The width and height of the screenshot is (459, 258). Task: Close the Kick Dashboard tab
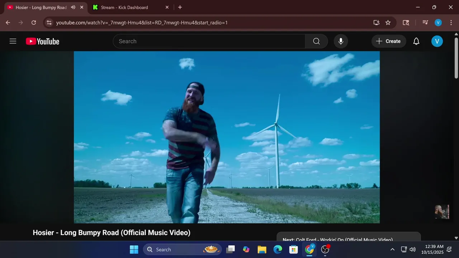pyautogui.click(x=167, y=7)
